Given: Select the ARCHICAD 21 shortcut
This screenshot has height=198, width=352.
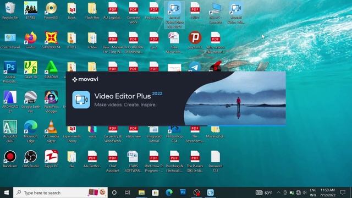Looking at the screenshot, I should [10, 101].
